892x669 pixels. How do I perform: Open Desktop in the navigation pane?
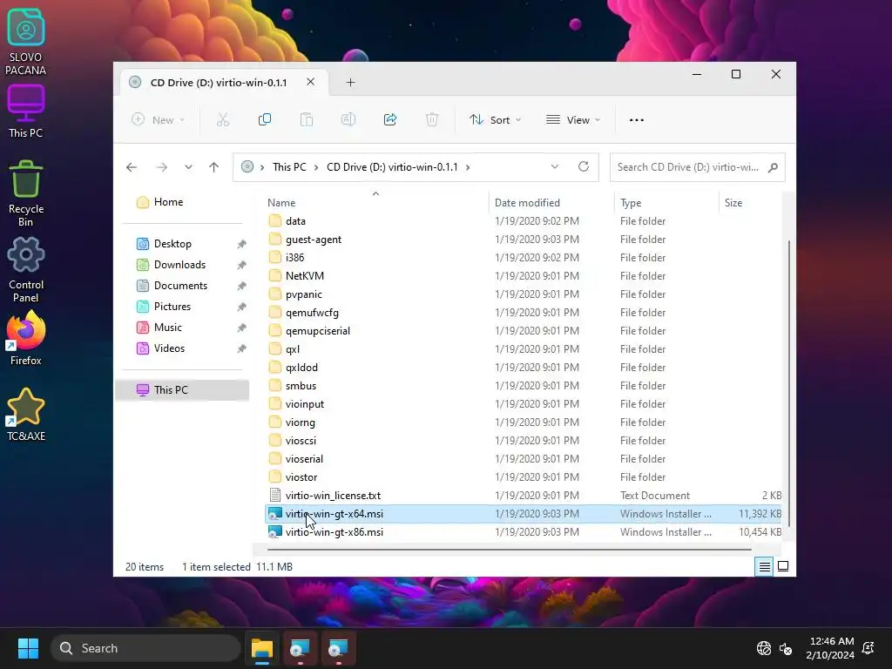pos(182,244)
